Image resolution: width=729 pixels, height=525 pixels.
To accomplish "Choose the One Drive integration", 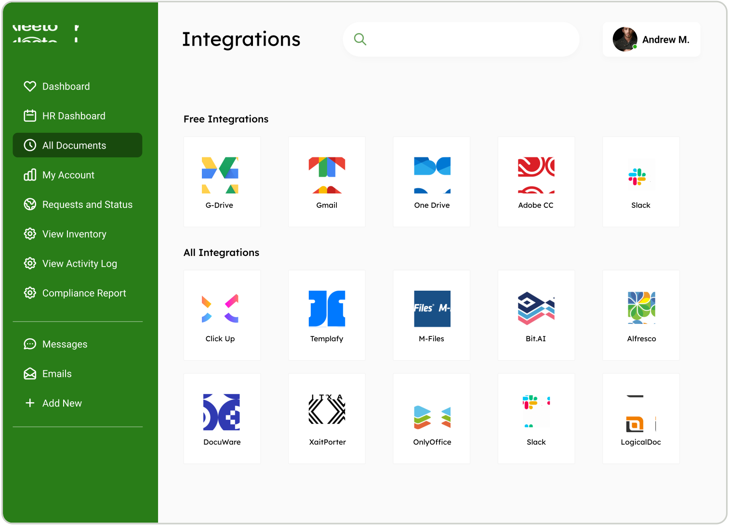I will pos(432,181).
